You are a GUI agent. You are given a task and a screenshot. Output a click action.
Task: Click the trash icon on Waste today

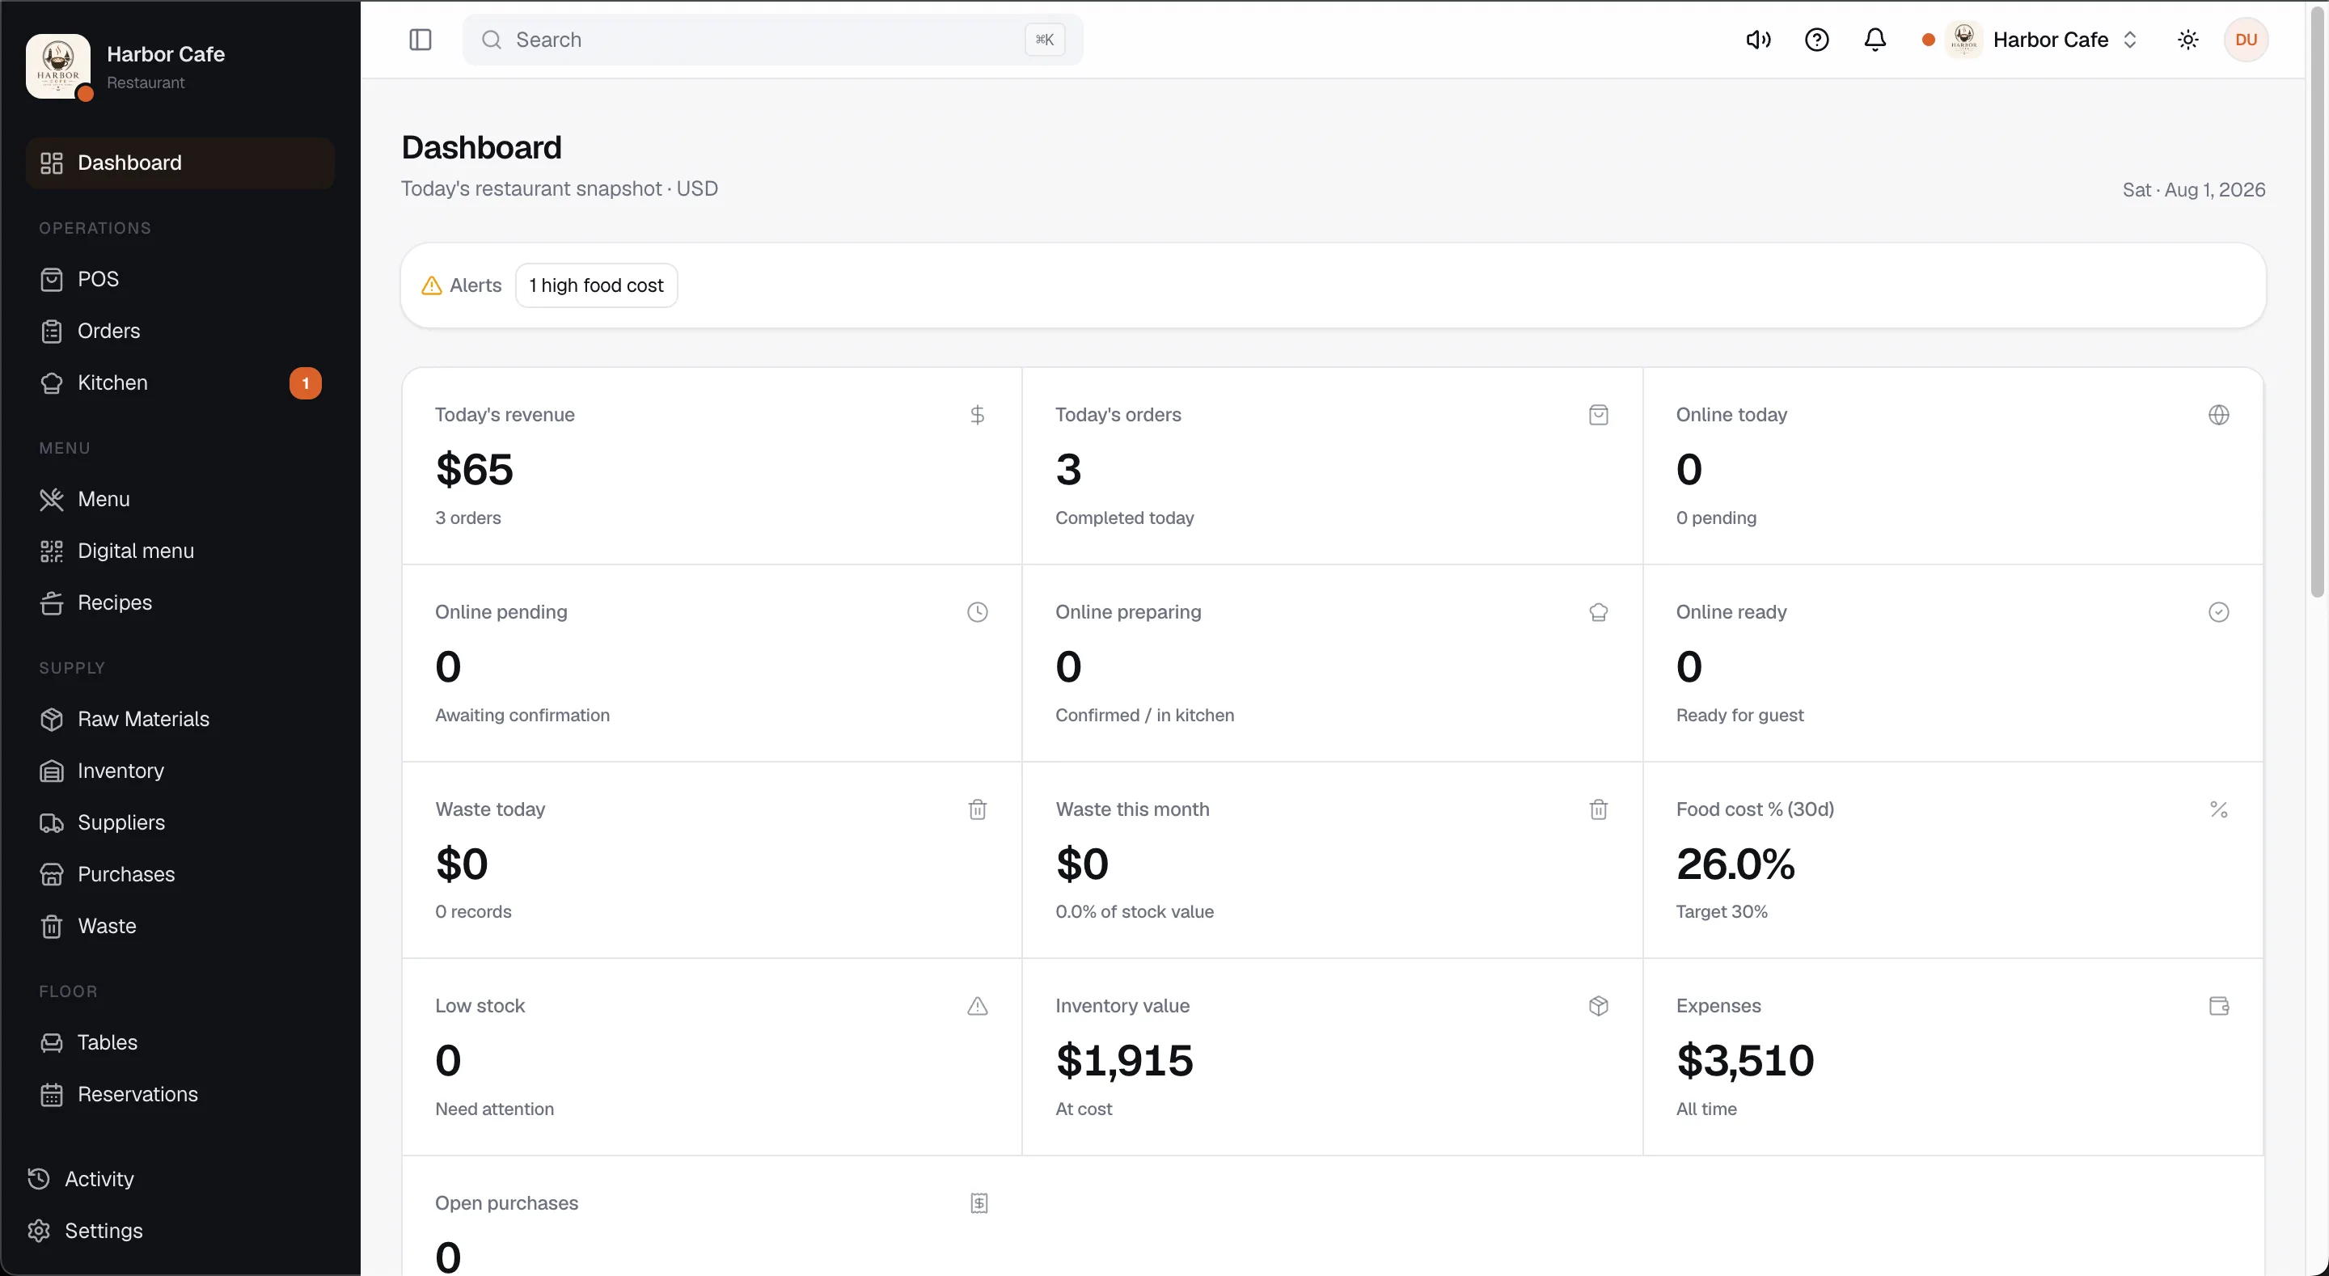[978, 809]
